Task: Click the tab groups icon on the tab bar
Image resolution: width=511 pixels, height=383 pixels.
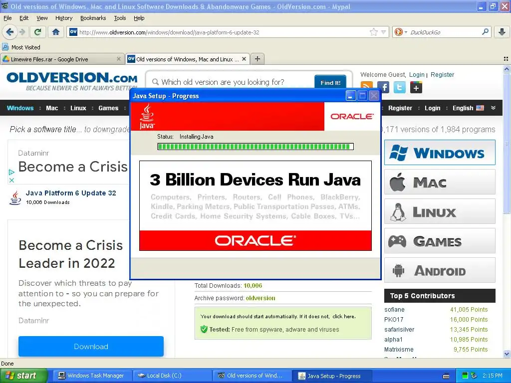Action: (x=506, y=59)
